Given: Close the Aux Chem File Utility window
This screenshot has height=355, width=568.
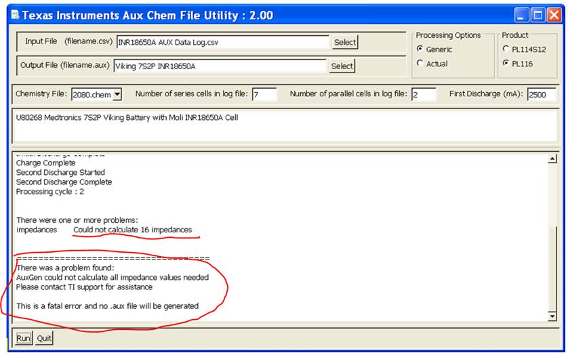Looking at the screenshot, I should (554, 15).
